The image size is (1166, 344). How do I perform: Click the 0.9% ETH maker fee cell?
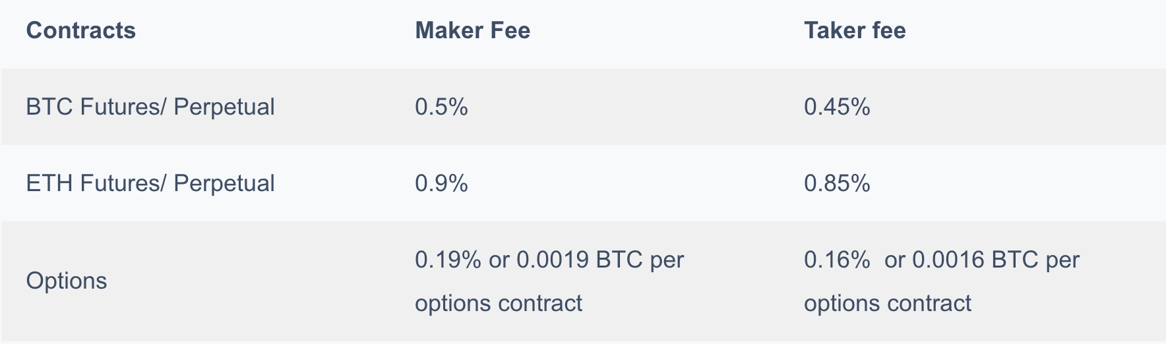pos(441,183)
